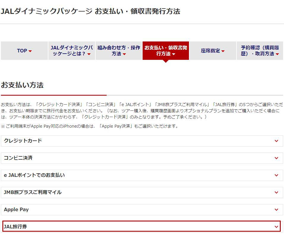Click the chevron icon on クレジットカード row

click(276, 141)
